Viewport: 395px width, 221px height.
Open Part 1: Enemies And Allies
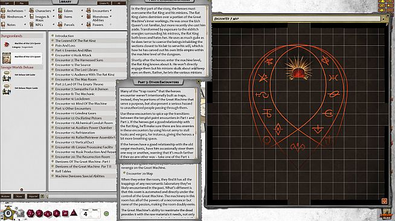(x=73, y=50)
